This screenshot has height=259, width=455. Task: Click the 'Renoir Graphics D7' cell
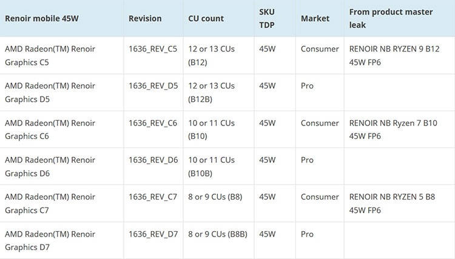point(50,240)
